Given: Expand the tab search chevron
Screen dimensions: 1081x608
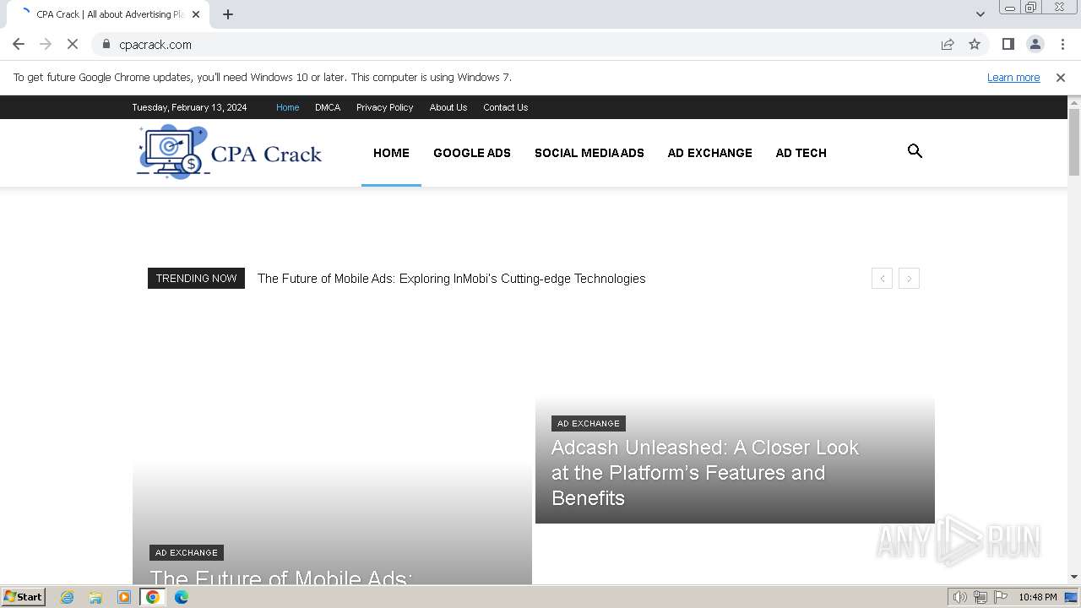Looking at the screenshot, I should click(981, 14).
